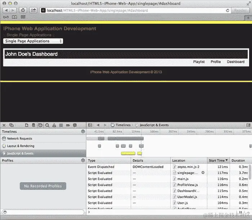The height and width of the screenshot is (220, 252).
Task: Click Safari's forward navigation button
Action: click(x=13, y=10)
